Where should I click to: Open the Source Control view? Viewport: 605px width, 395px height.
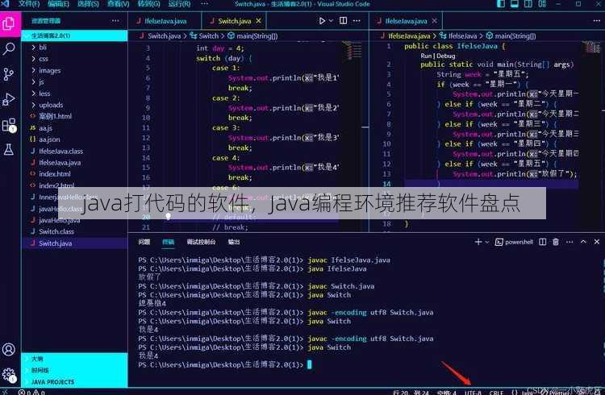pyautogui.click(x=9, y=74)
